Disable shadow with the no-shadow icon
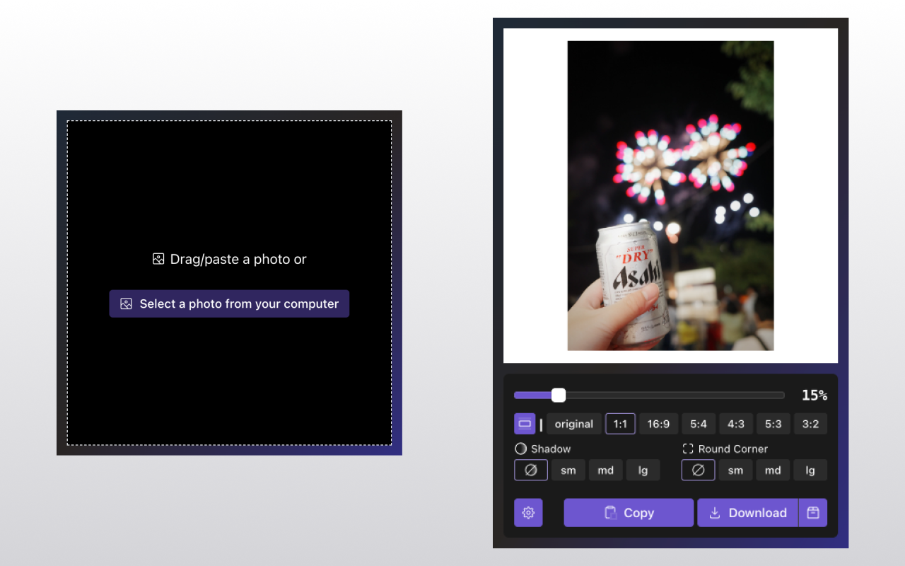The image size is (905, 566). (x=531, y=470)
